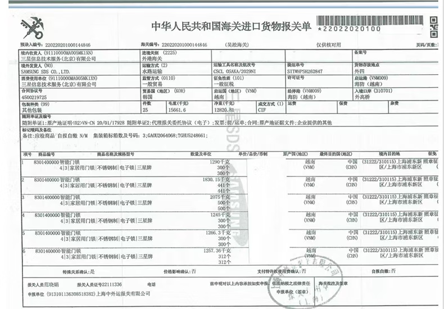Viewport: 444px width, 309px height.
Task: Select item 6 quantity 1257.36千克
Action: (x=217, y=251)
